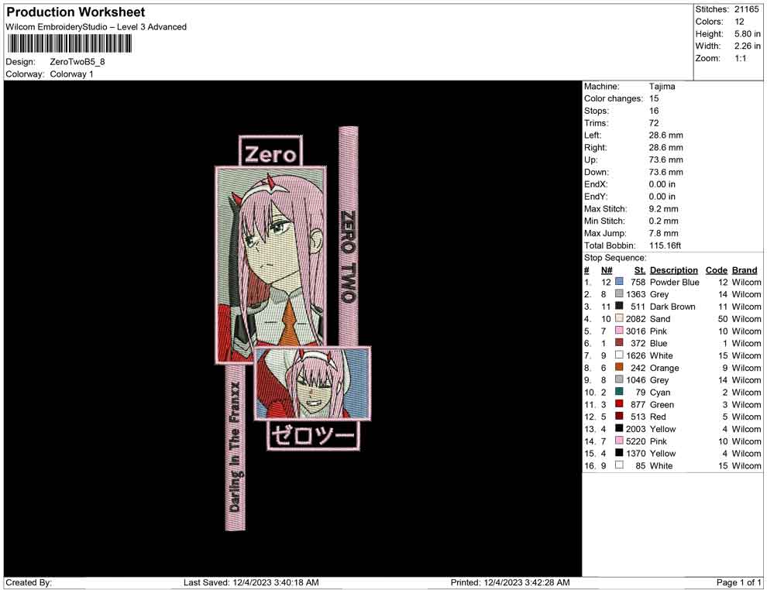Click the White swatch with 1626 stitches

[619, 355]
